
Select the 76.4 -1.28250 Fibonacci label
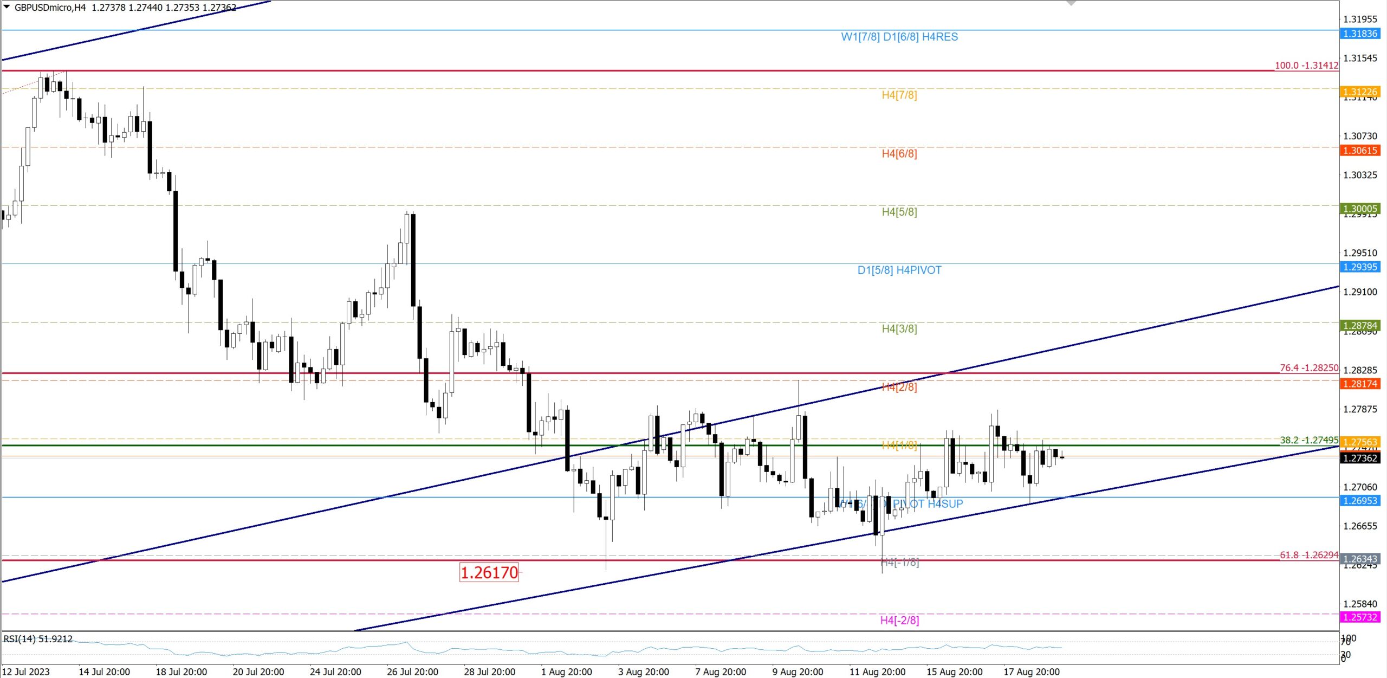coord(1308,367)
